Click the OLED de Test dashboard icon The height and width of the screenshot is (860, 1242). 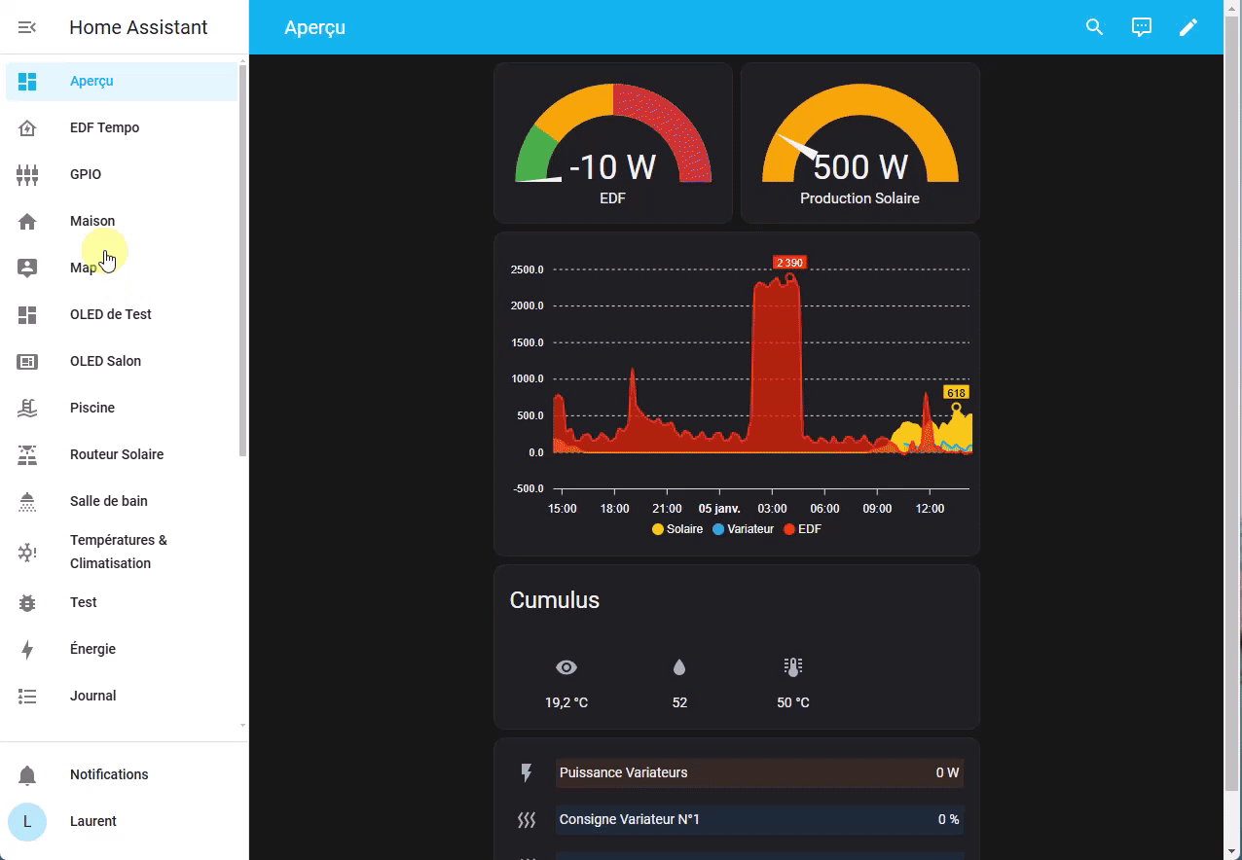click(x=27, y=315)
